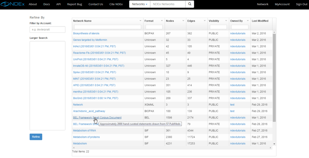Open the Network Name column menu arrow
The height and width of the screenshot is (158, 309).
click(141, 21)
